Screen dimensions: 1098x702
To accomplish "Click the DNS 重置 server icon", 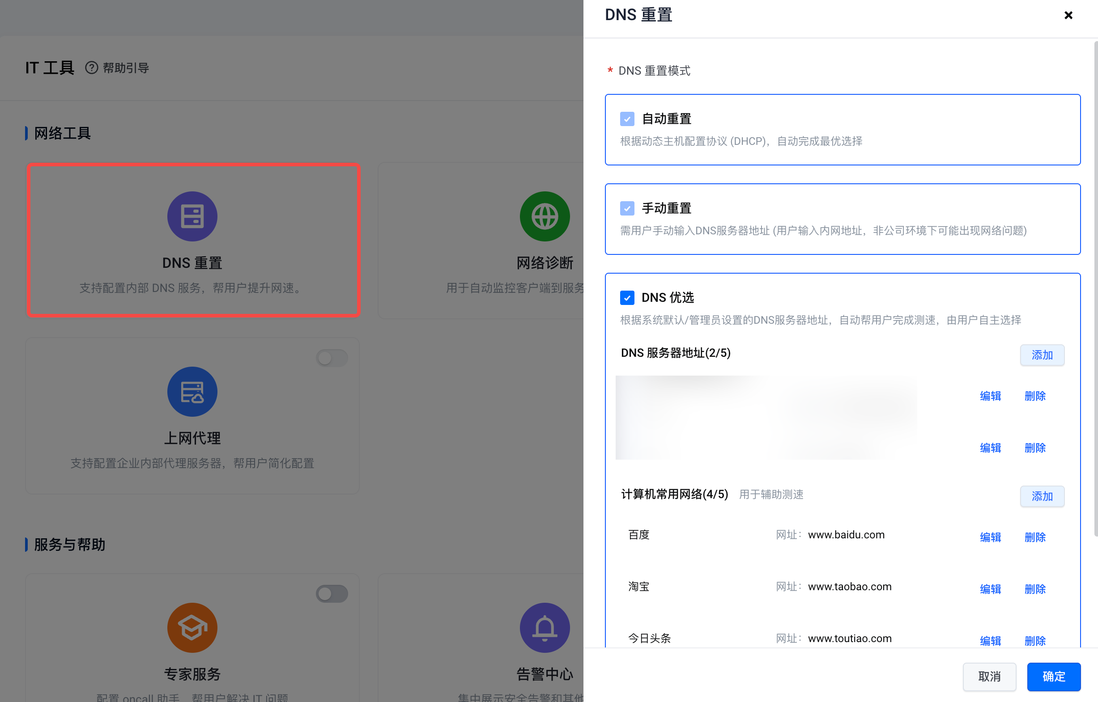I will (192, 216).
